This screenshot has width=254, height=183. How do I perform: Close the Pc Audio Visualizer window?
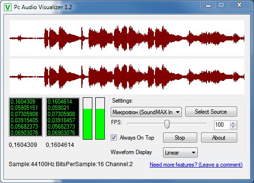[x=239, y=5]
